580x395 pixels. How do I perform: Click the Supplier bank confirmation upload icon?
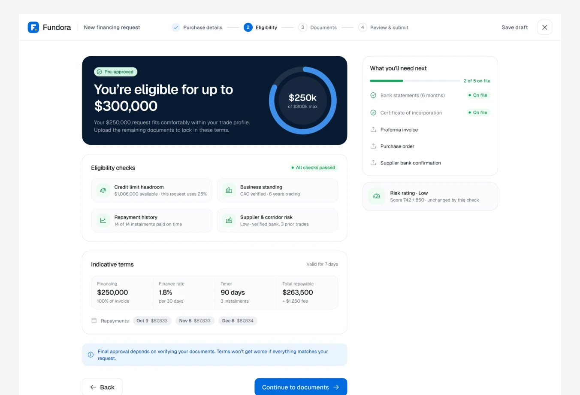tap(373, 163)
